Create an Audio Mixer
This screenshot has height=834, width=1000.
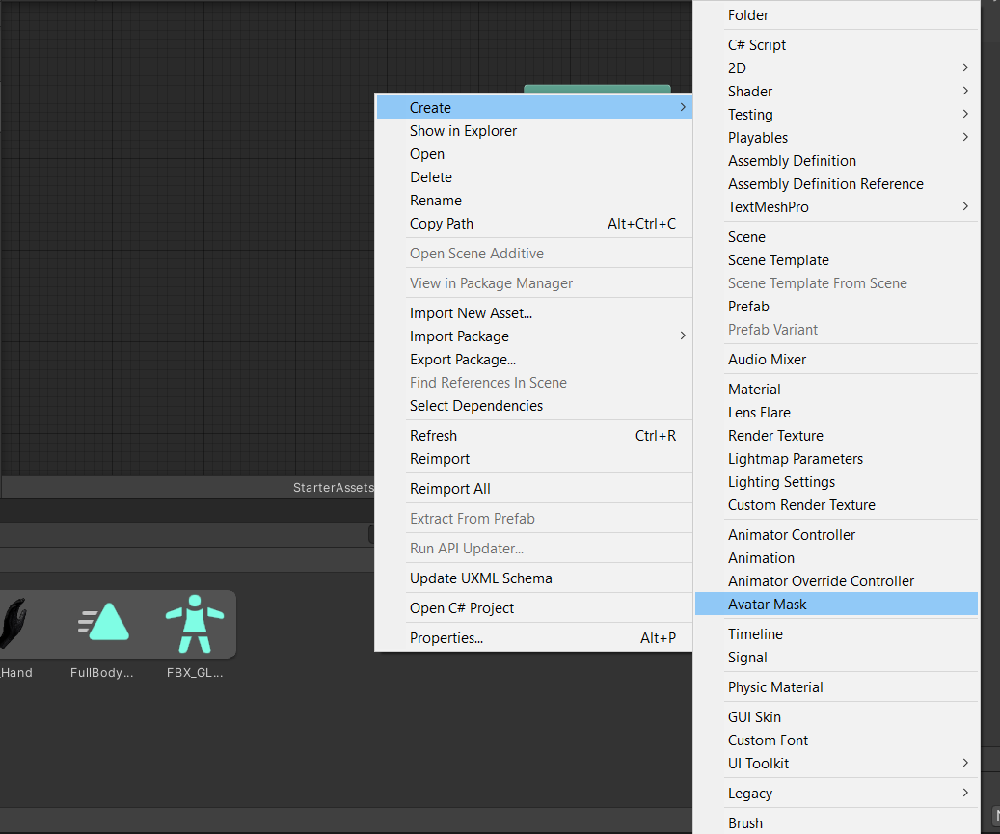point(836,359)
